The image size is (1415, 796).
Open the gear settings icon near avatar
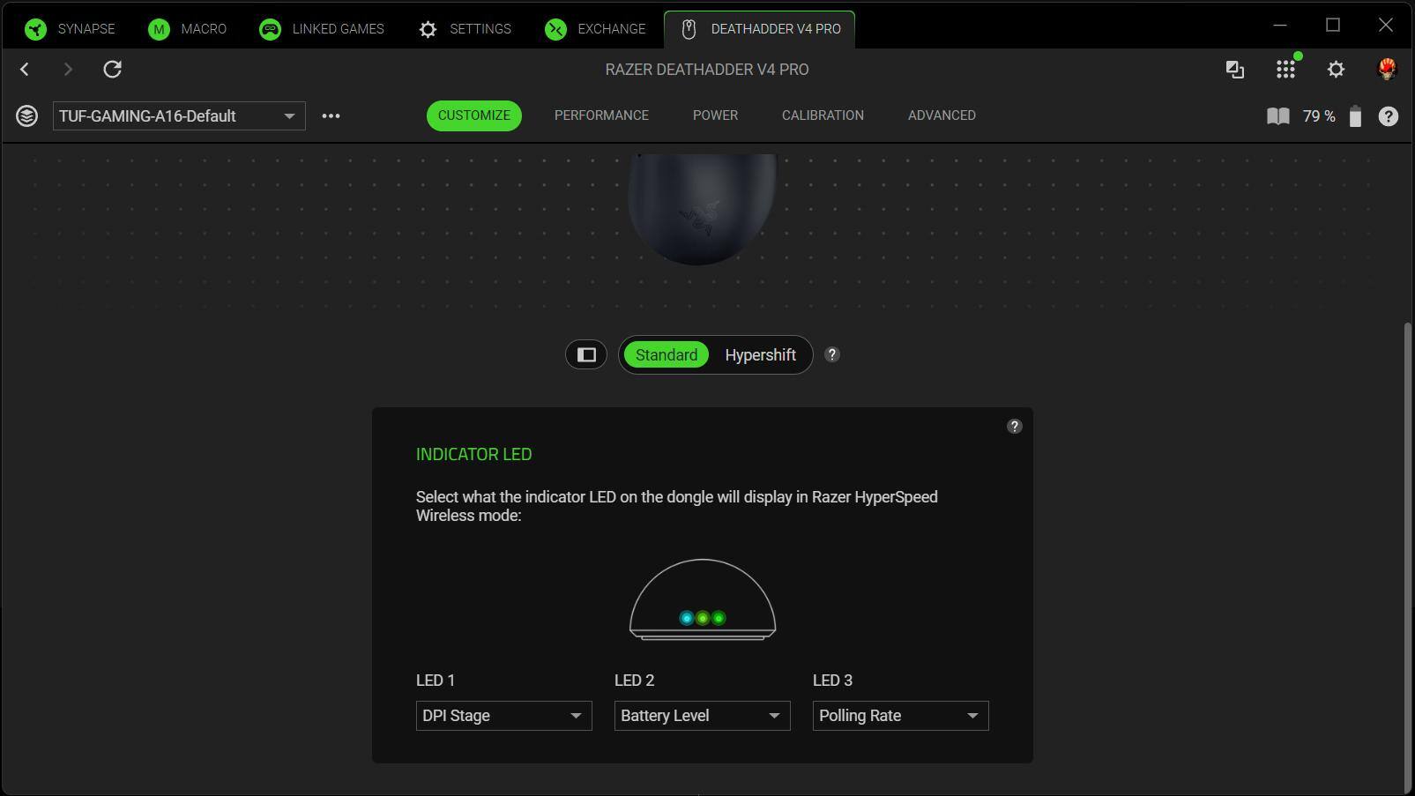pos(1336,70)
